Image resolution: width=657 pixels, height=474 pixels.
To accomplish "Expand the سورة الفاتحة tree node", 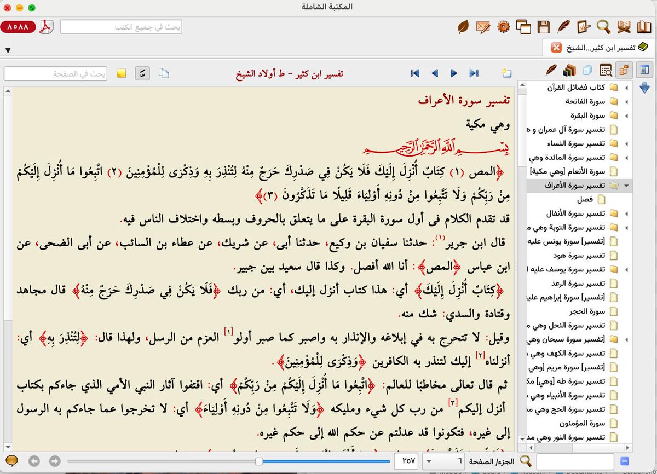I will click(626, 101).
